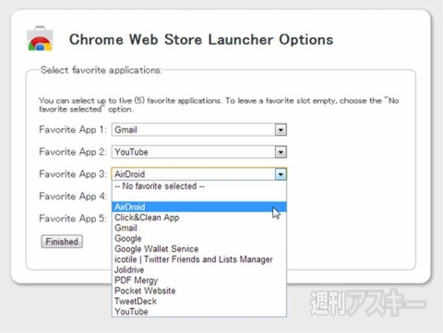Click the Finished button
This screenshot has width=443, height=333.
(62, 242)
